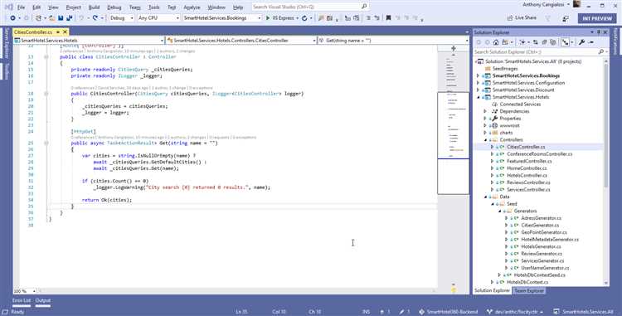This screenshot has width=622, height=316.
Task: Pin the CitiesController.cs tab
Action: point(58,32)
